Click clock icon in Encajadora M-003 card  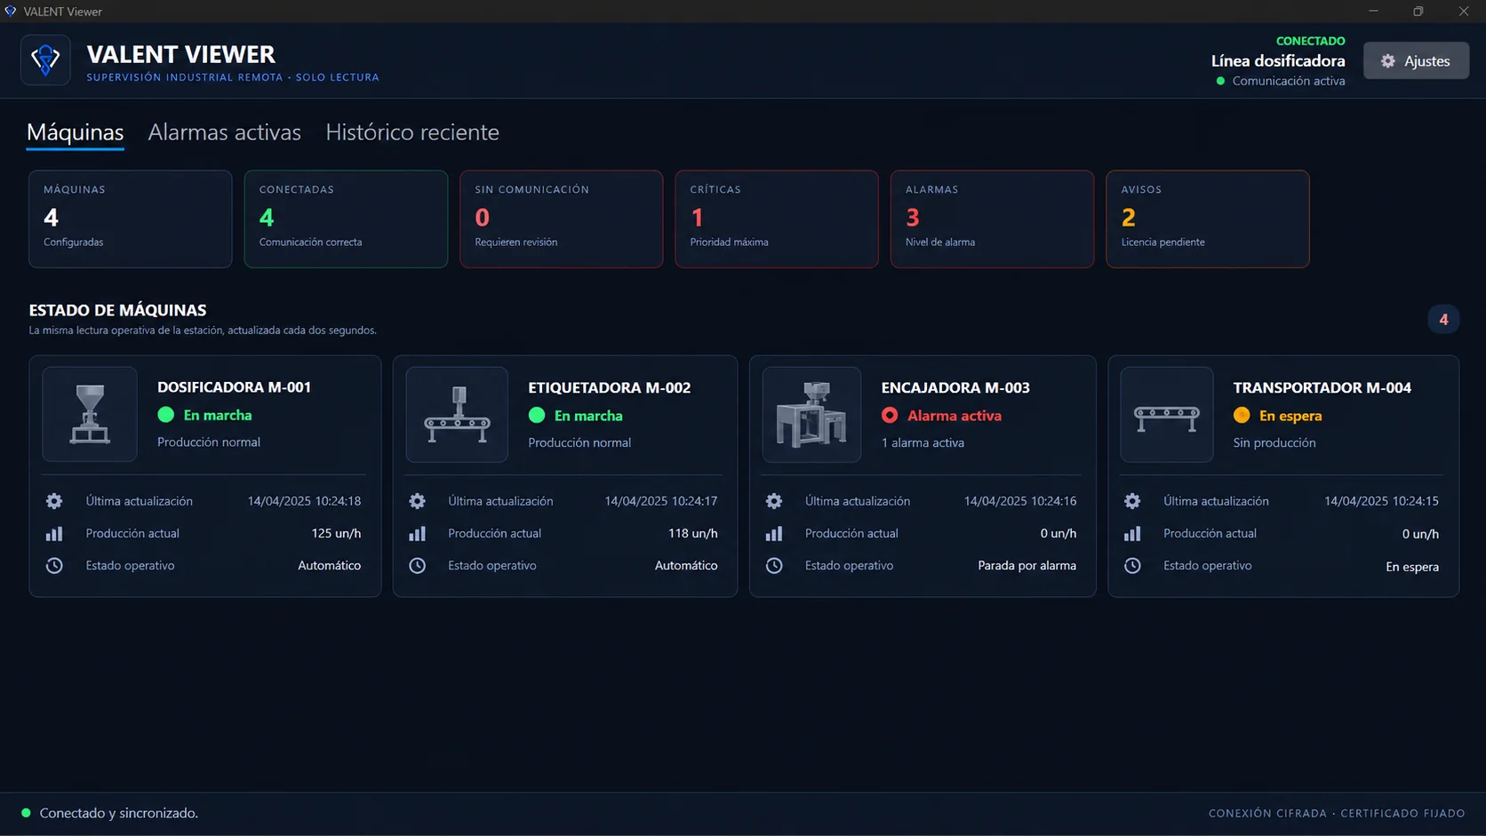(774, 565)
